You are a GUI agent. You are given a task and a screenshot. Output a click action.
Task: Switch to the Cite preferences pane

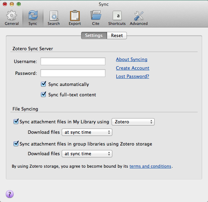[96, 18]
